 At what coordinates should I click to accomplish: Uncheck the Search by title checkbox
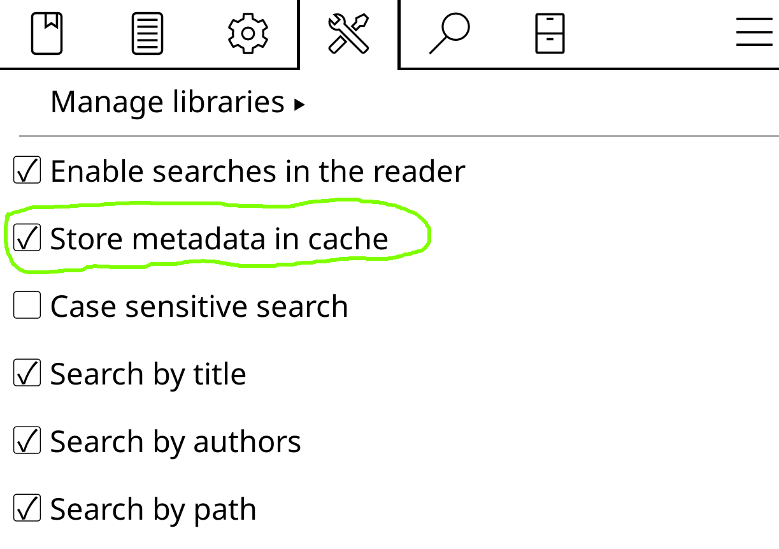tap(27, 374)
